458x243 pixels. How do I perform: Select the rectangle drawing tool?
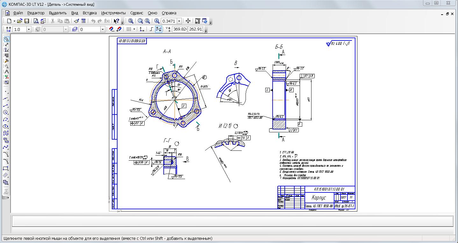(6, 168)
